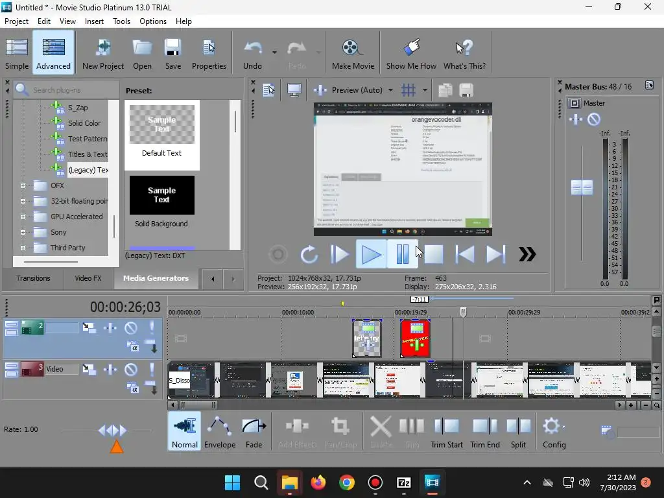Toggle compositing mode on Video track 3
Viewport: 664px width, 498px height.
tap(132, 389)
